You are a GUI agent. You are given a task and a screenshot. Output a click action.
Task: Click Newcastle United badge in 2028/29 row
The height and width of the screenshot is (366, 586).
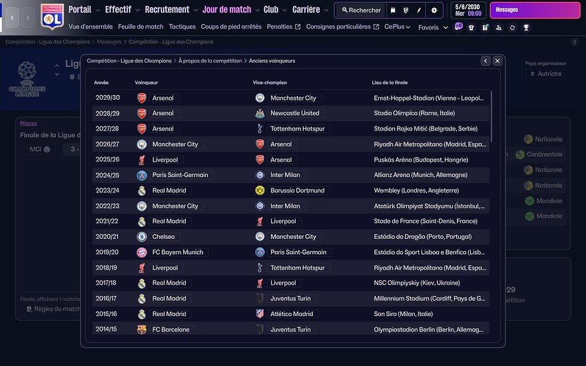pyautogui.click(x=260, y=113)
